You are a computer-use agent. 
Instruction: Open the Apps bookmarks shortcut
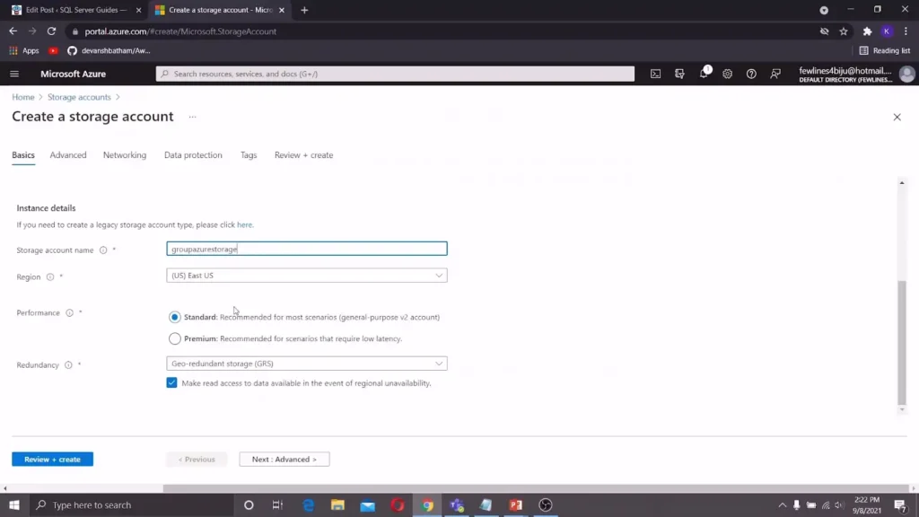tap(24, 50)
